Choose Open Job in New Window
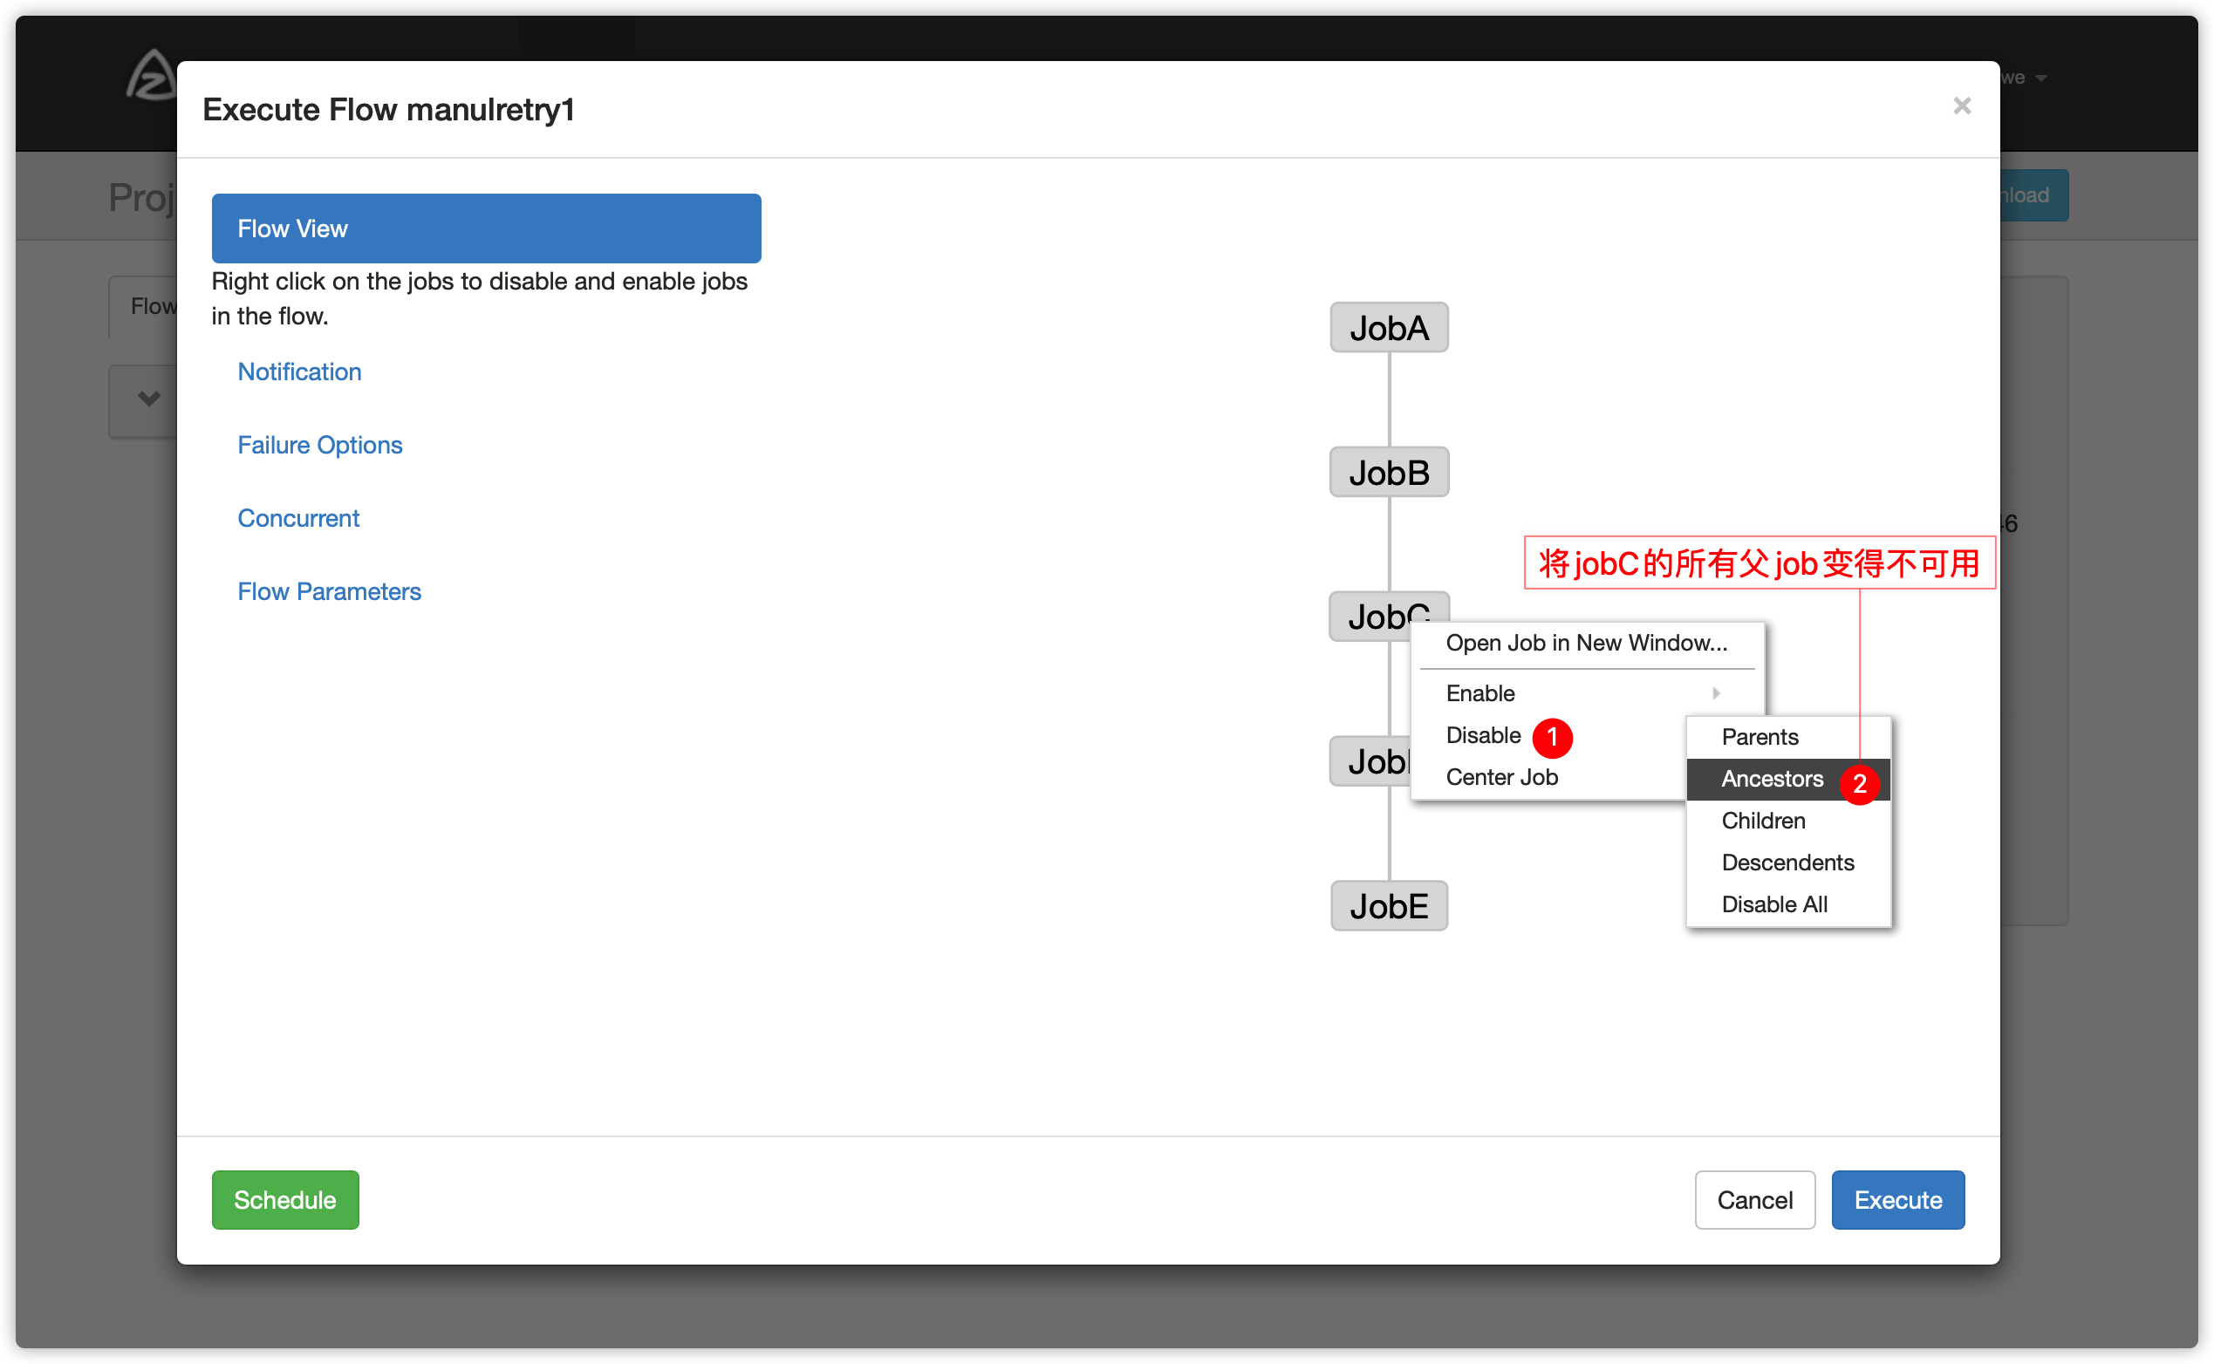The height and width of the screenshot is (1364, 2214). (1587, 644)
